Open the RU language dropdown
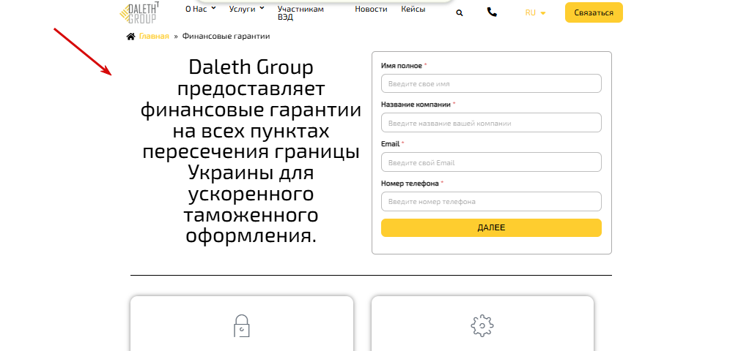730x351 pixels. tap(535, 13)
